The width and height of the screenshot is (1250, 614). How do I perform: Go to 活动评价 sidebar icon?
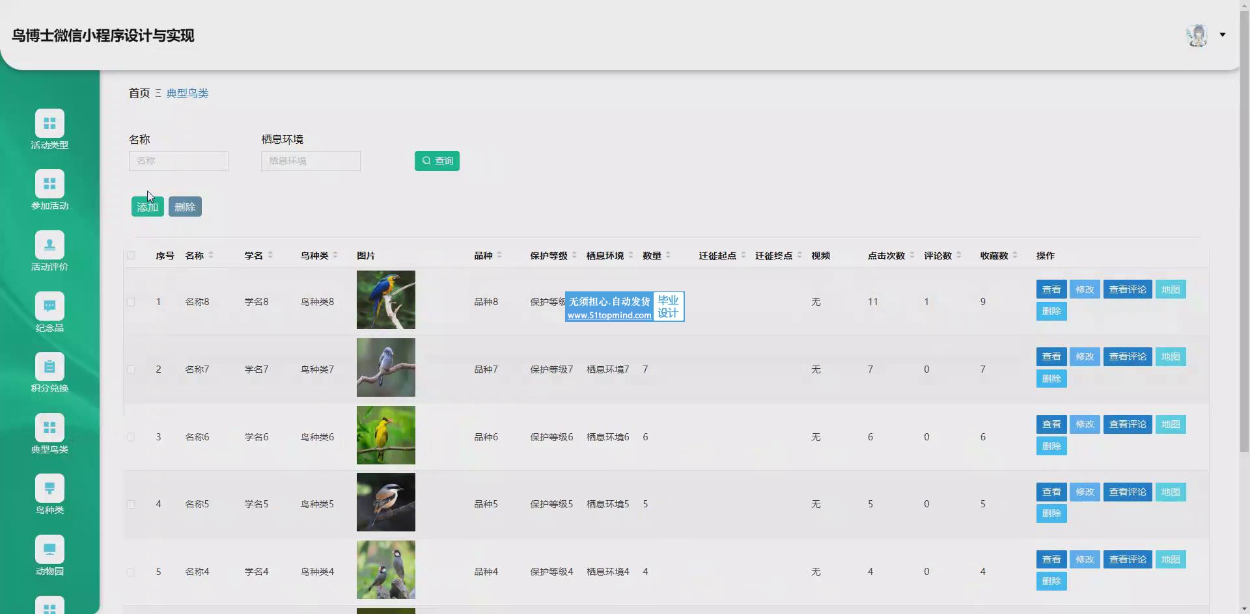pyautogui.click(x=49, y=245)
